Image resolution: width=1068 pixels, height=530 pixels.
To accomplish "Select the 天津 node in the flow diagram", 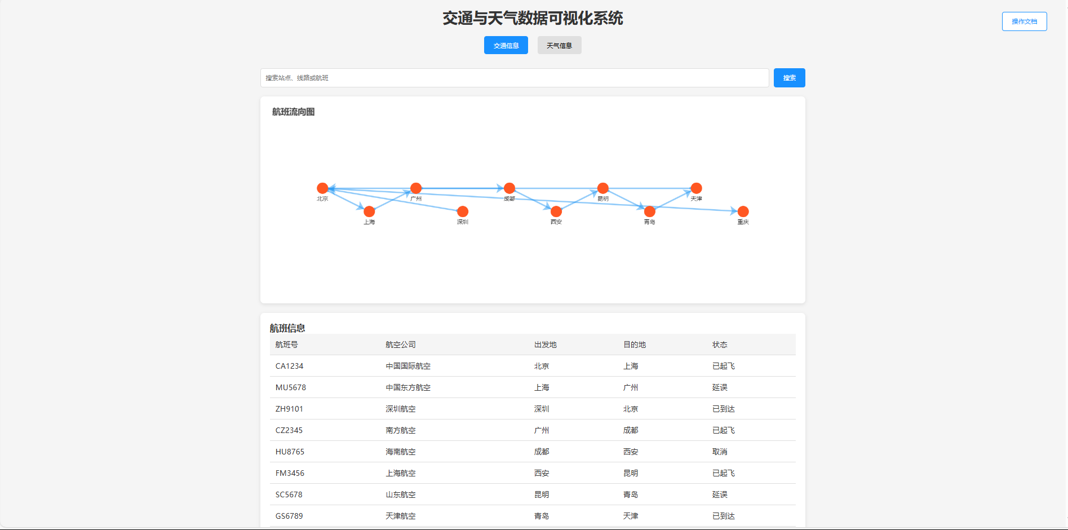I will point(696,188).
